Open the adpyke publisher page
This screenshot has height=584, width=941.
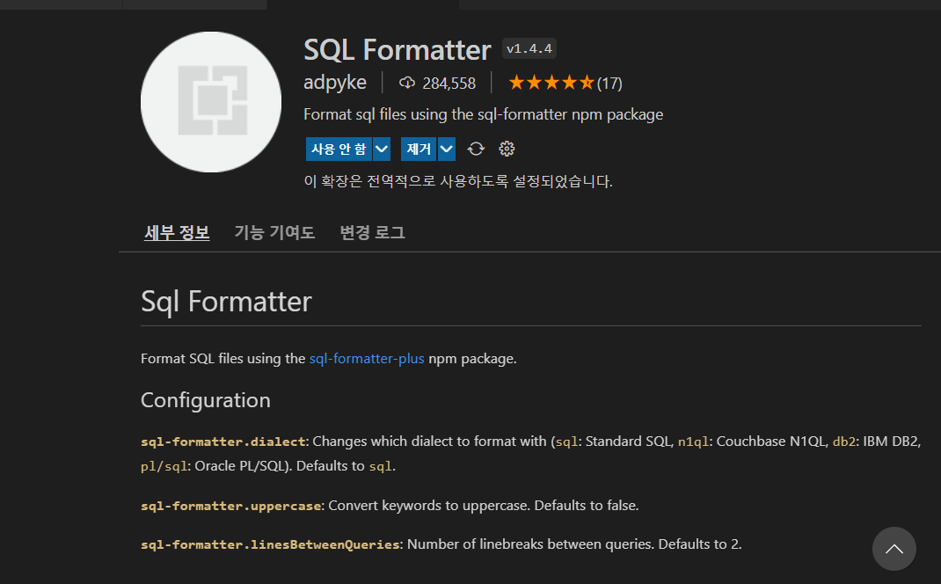(x=335, y=82)
